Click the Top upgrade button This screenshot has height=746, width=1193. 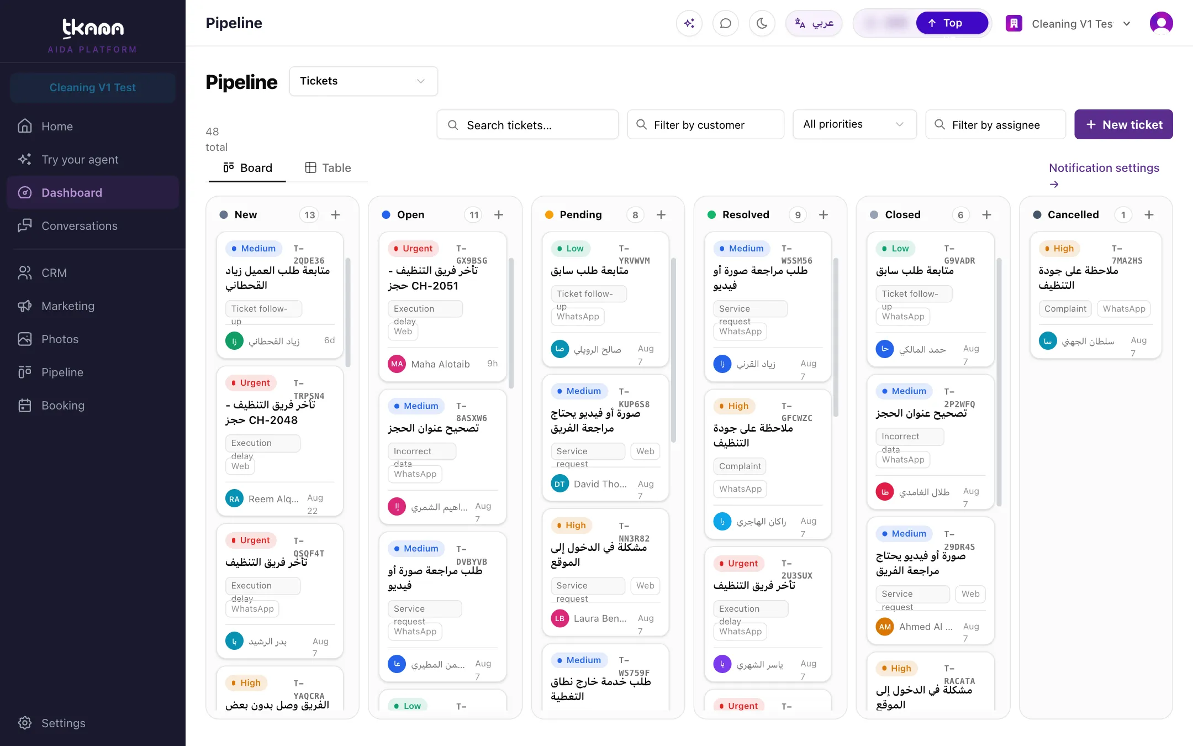952,23
